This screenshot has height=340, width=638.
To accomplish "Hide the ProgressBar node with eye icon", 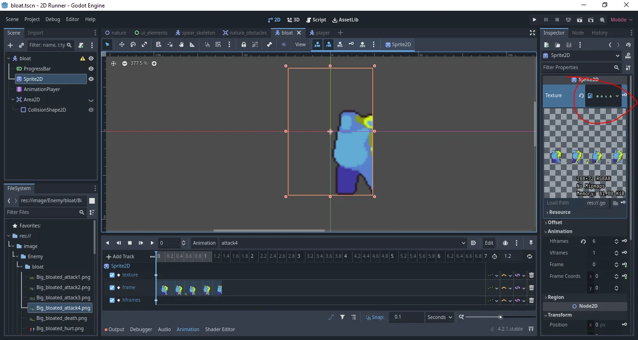I will 91,69.
